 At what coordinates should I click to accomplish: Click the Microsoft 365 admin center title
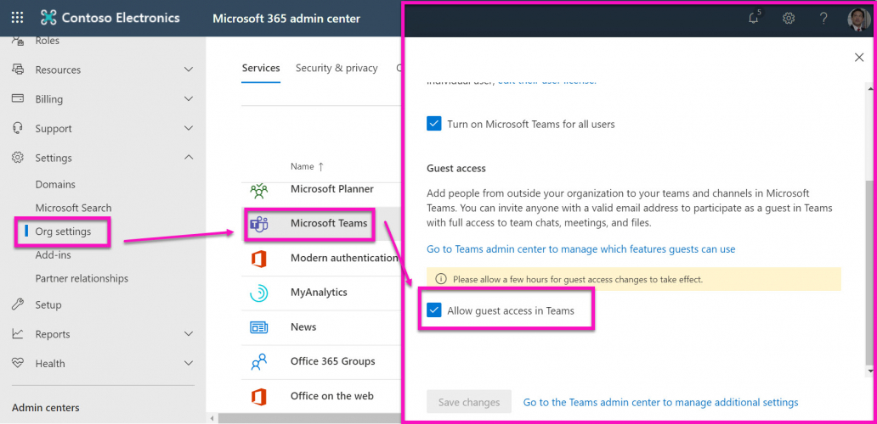point(286,19)
